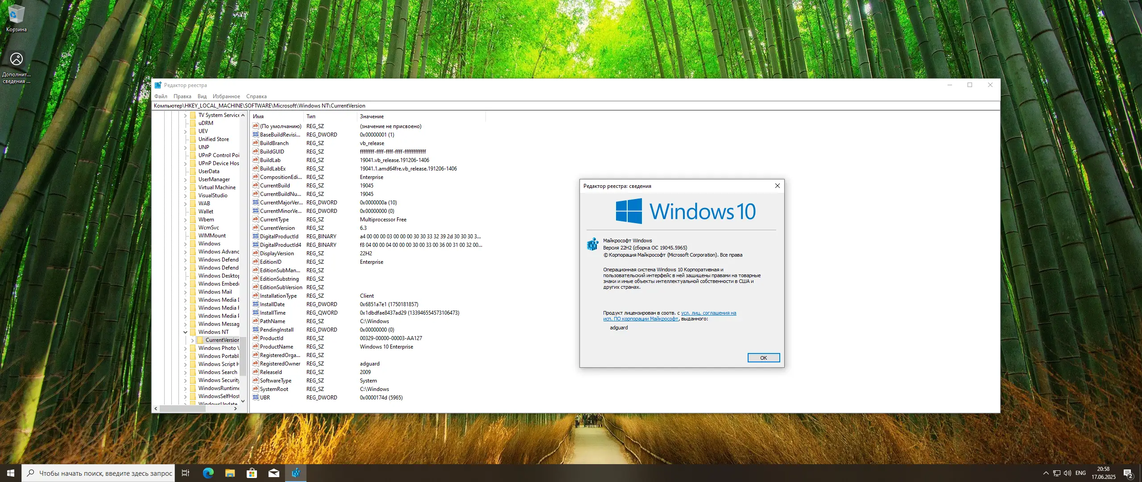1142x482 pixels.
Task: Expand the CurrentVersion key arrow
Action: [x=193, y=340]
